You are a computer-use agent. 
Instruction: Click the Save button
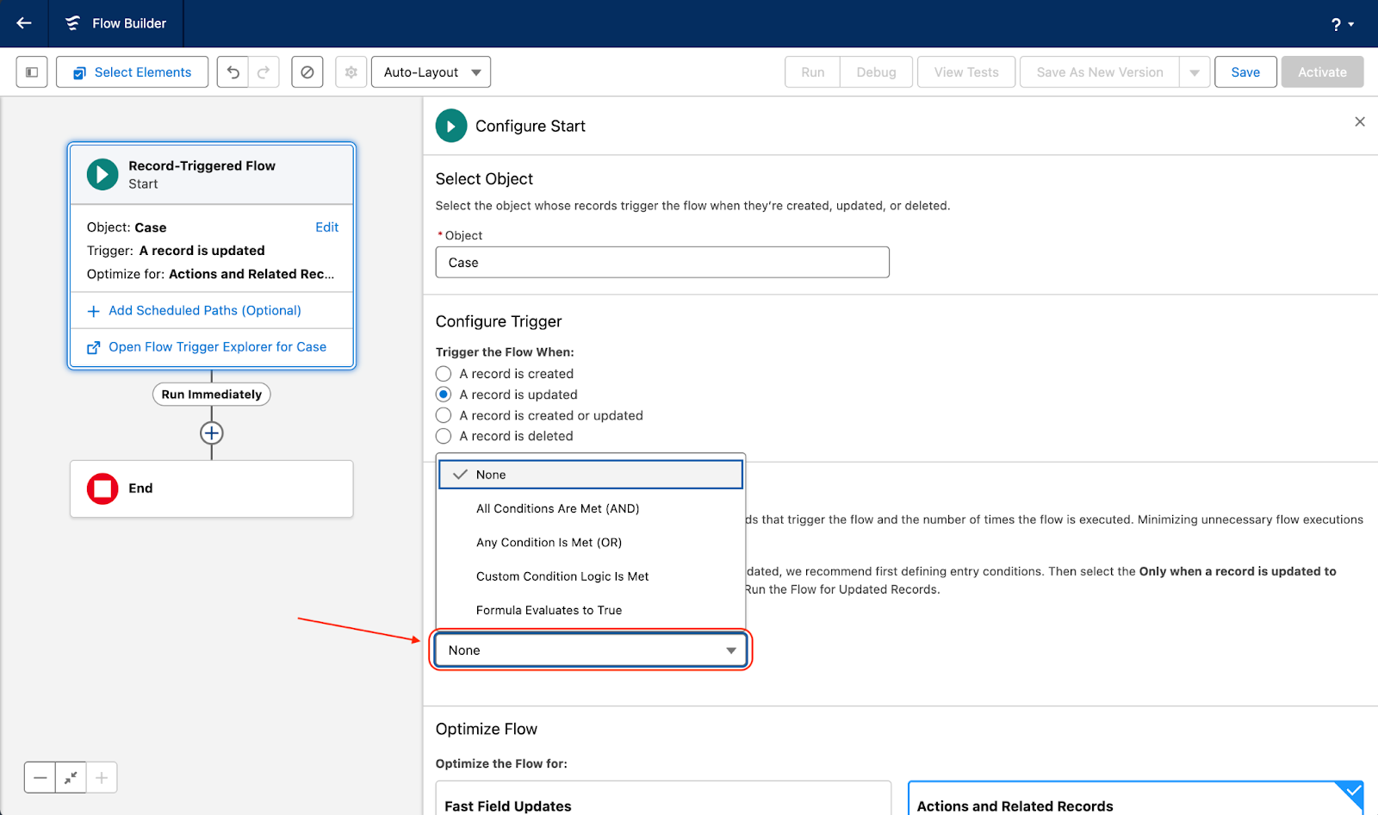1245,72
